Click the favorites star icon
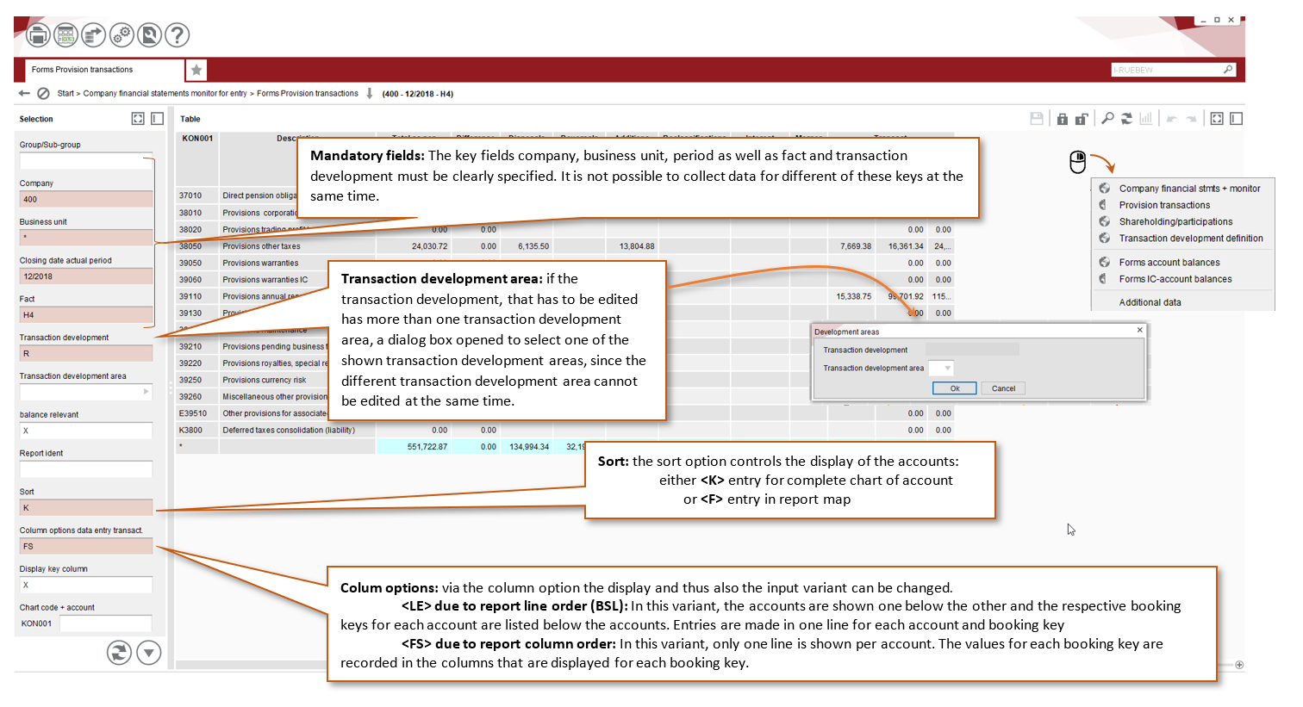The height and width of the screenshot is (707, 1303). coord(196,70)
